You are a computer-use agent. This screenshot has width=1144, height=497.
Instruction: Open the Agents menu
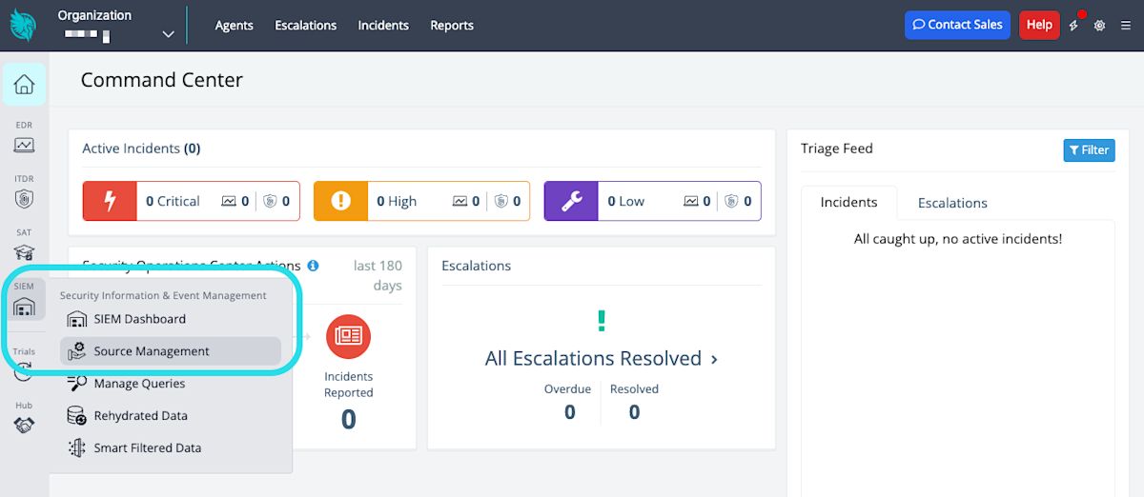point(235,26)
